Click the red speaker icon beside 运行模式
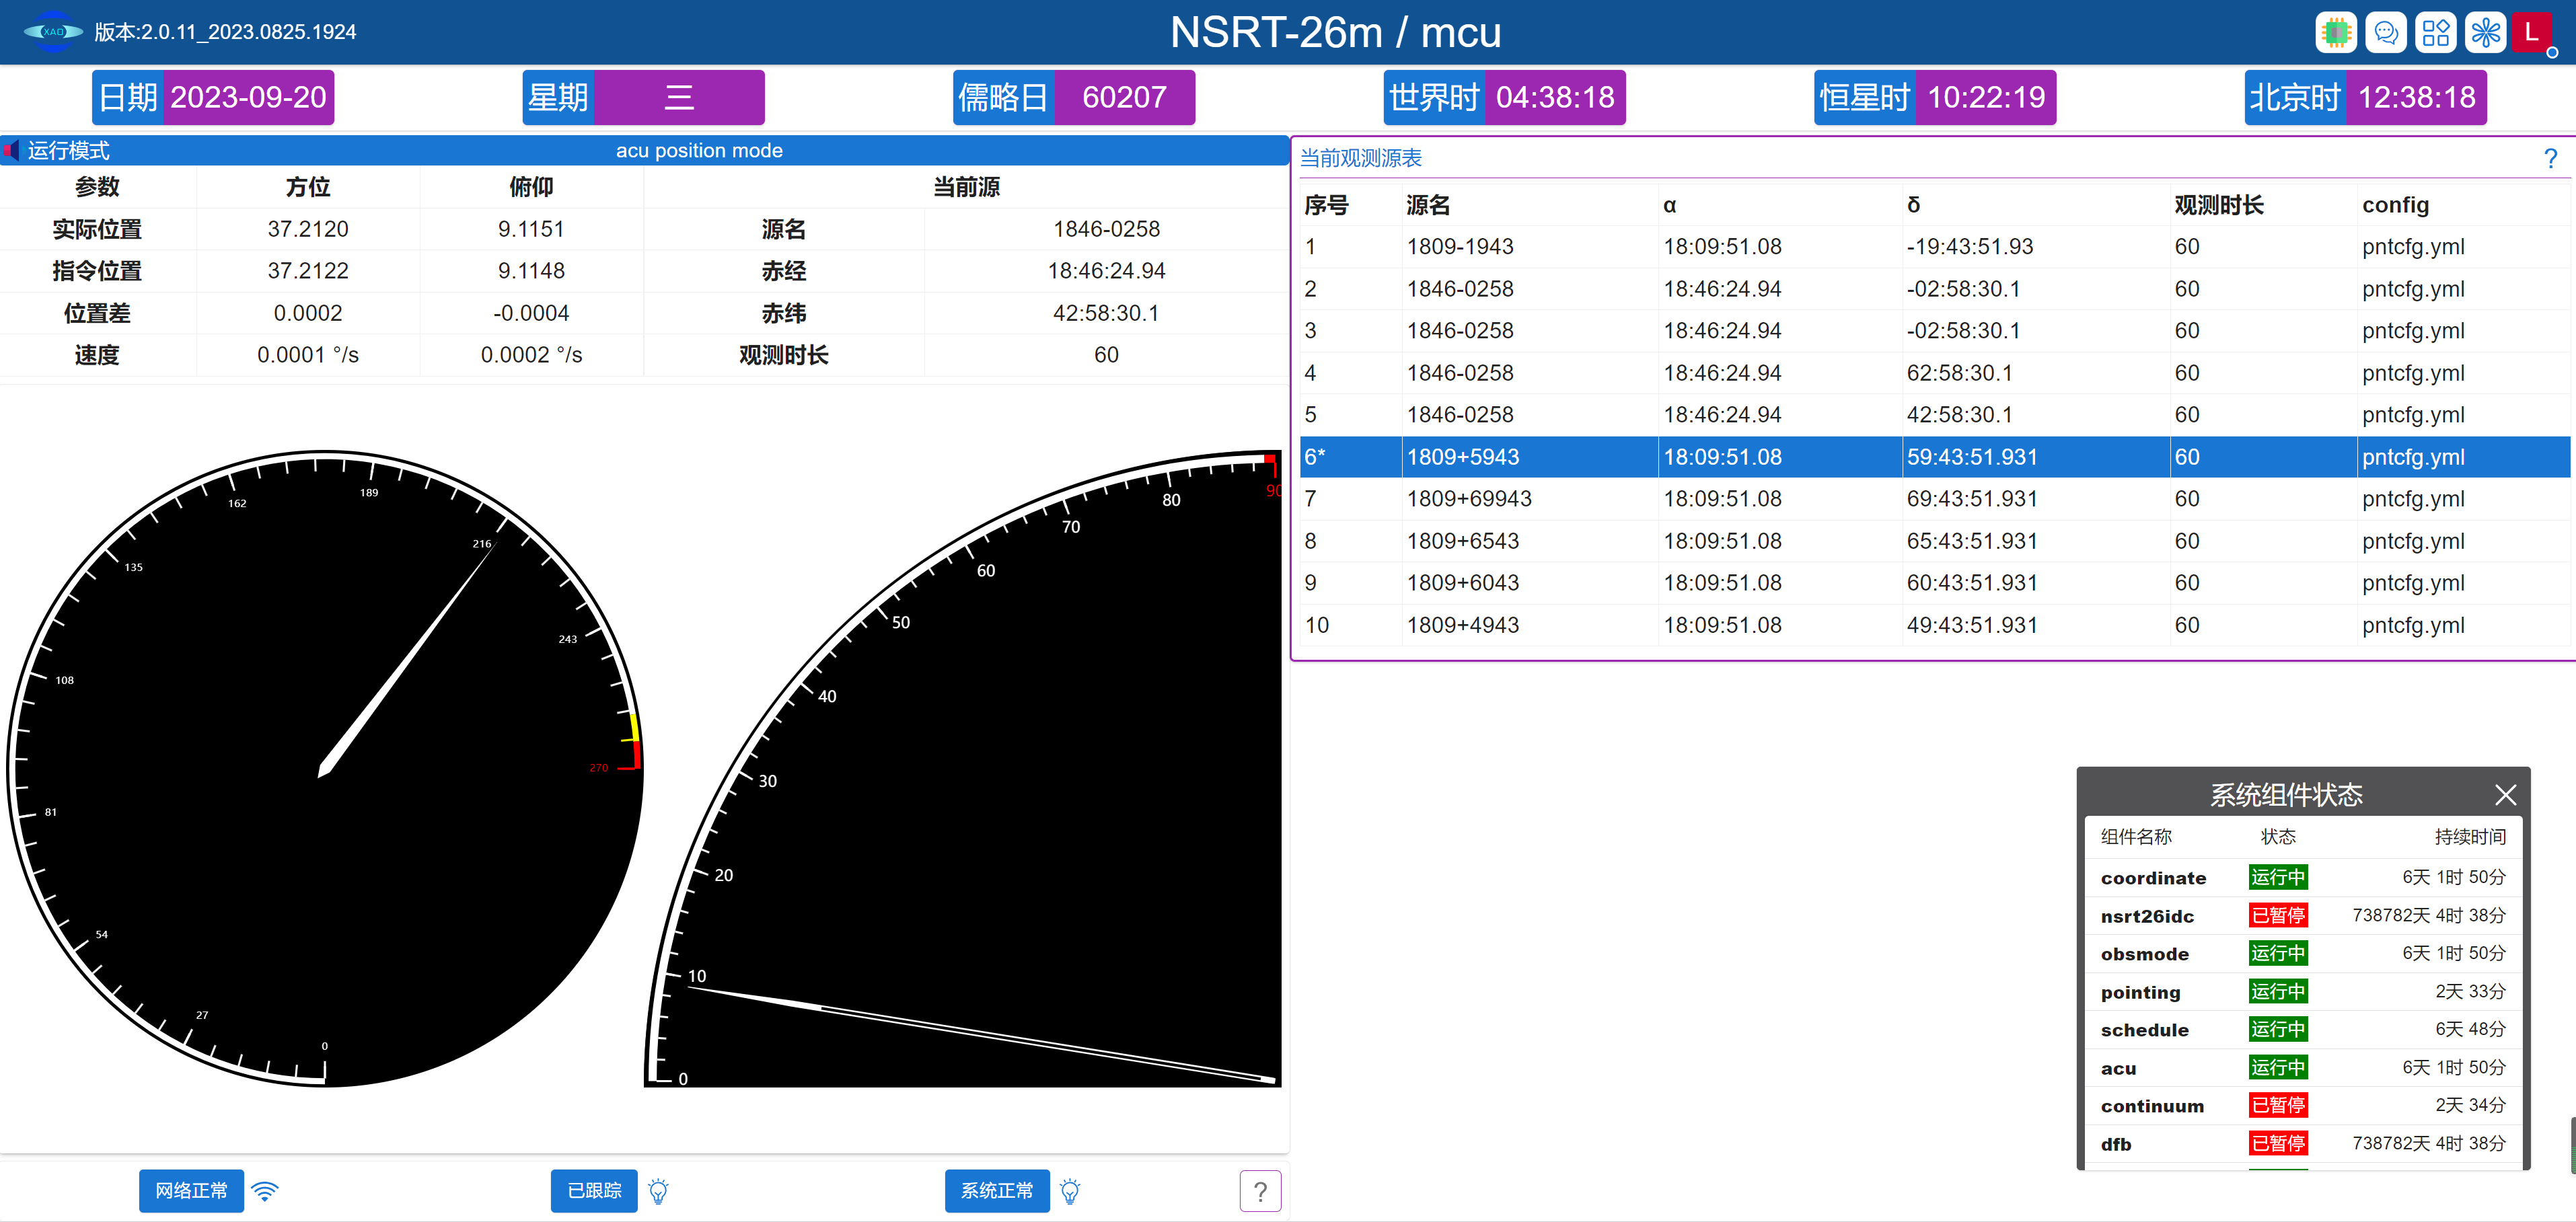 click(x=12, y=150)
